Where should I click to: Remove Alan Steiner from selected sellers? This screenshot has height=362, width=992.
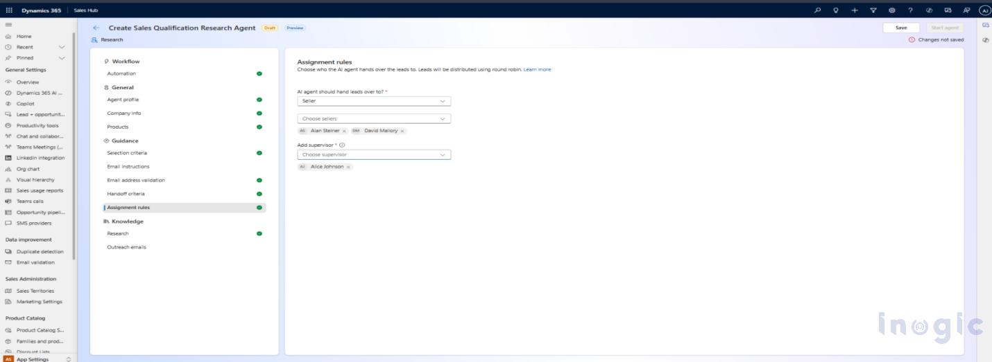[x=344, y=131]
